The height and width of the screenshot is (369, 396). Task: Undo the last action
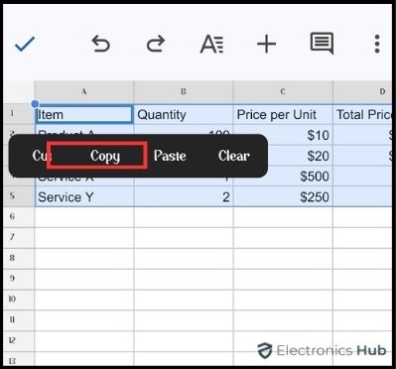click(100, 44)
